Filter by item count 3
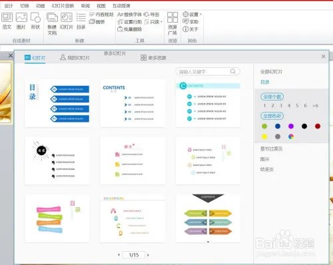The height and width of the screenshot is (265, 333). (x=281, y=106)
